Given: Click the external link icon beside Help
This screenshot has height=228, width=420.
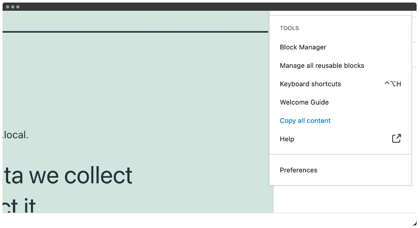Looking at the screenshot, I should [x=396, y=139].
